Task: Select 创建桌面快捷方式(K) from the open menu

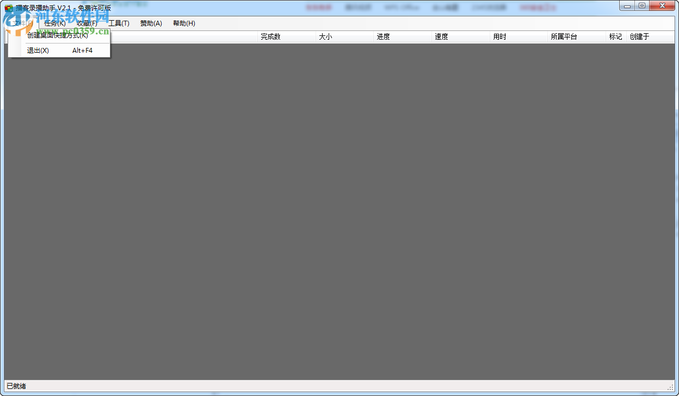Action: pos(60,36)
